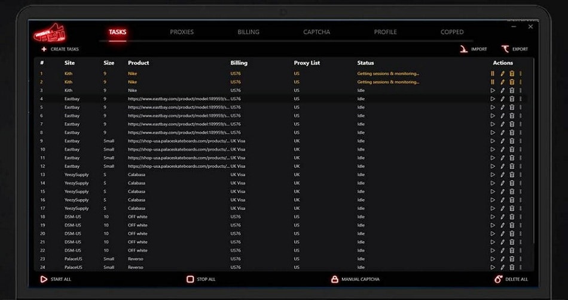Viewport: 568px width, 300px height.
Task: Start task 3 Kith with play icon
Action: coord(492,91)
